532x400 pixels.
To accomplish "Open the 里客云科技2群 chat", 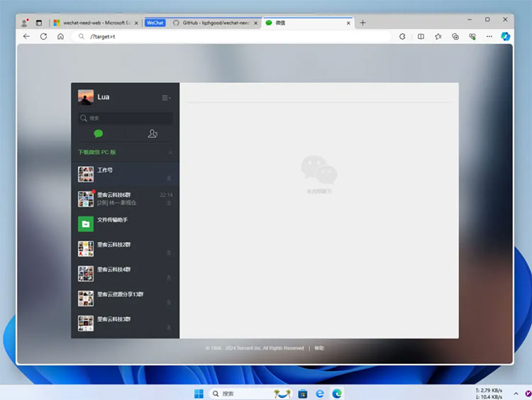I will [x=125, y=249].
